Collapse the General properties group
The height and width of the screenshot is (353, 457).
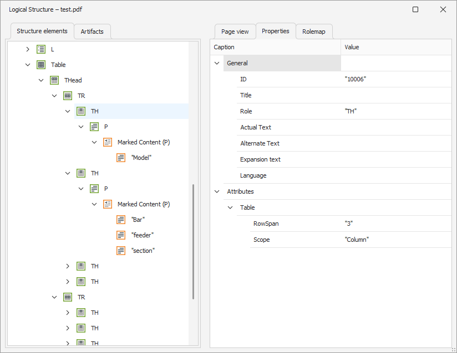coord(217,63)
